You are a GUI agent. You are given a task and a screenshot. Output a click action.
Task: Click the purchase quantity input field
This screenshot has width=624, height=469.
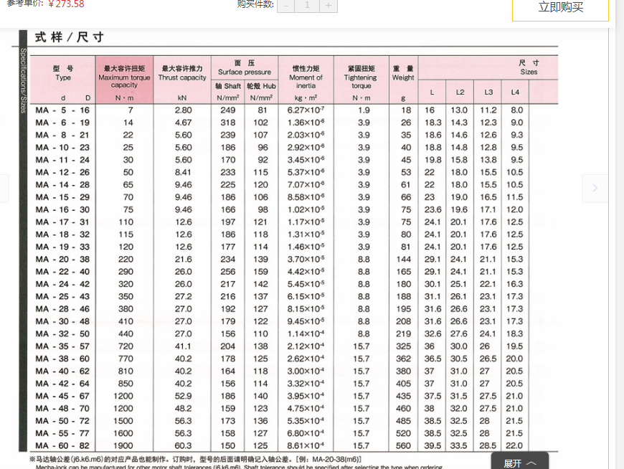[307, 6]
